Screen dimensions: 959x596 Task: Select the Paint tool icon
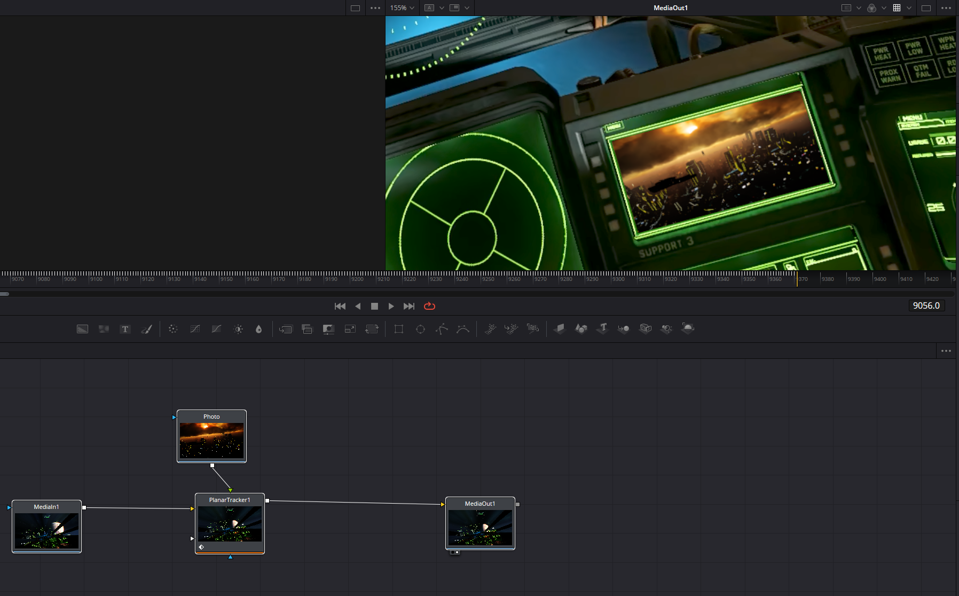146,329
